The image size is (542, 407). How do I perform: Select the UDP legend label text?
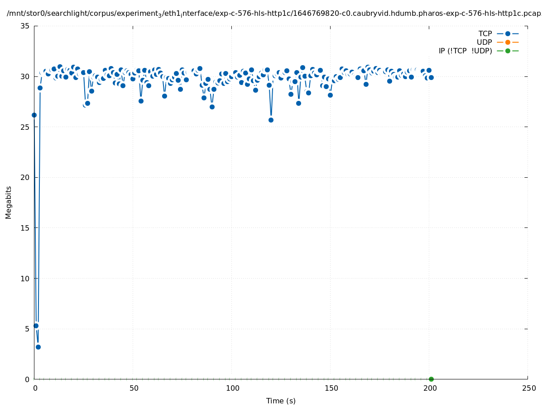pyautogui.click(x=484, y=42)
